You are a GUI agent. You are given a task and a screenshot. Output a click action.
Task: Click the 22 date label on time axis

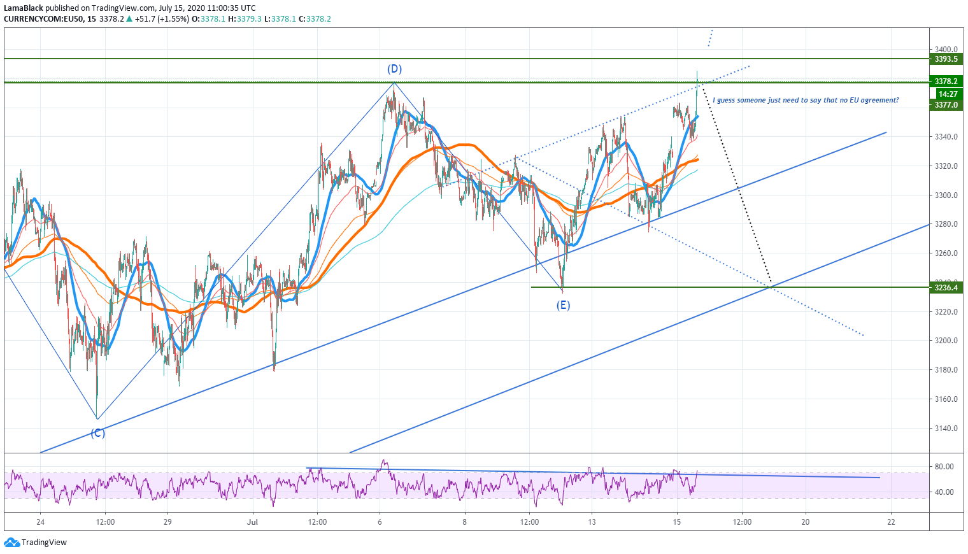[x=891, y=522]
